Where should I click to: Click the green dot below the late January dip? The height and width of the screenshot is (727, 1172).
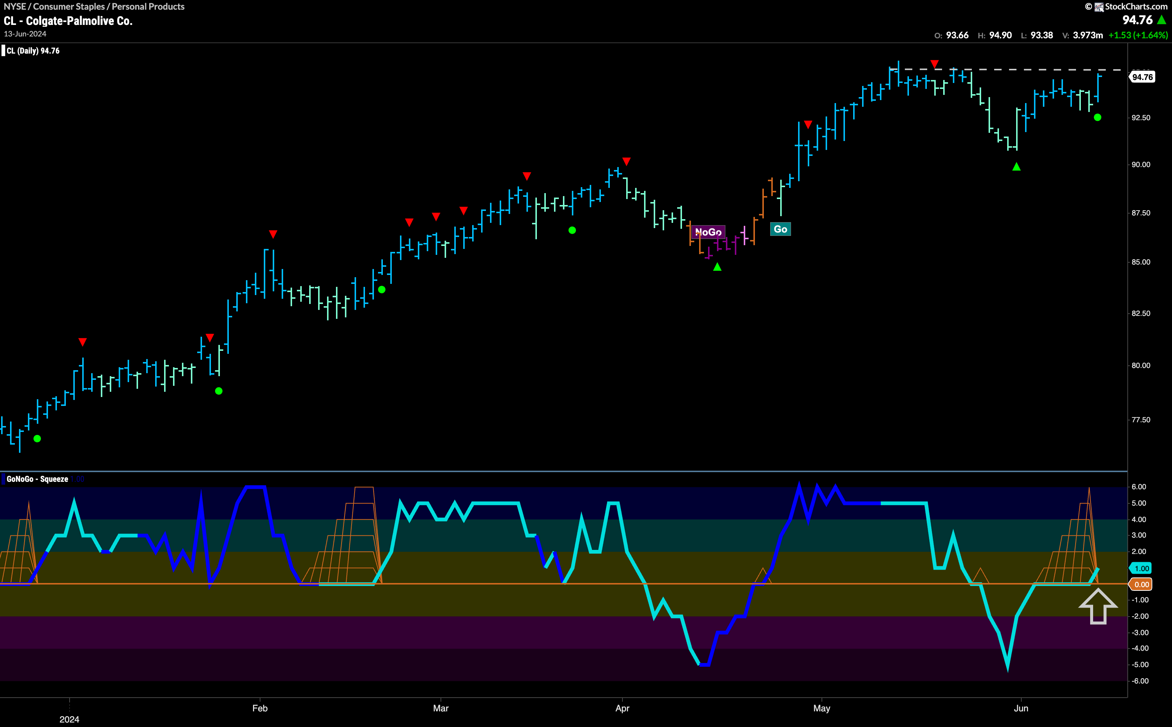click(219, 391)
